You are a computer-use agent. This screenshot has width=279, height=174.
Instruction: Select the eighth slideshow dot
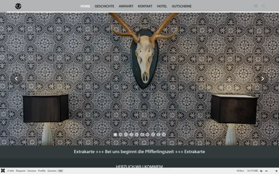tap(153, 135)
